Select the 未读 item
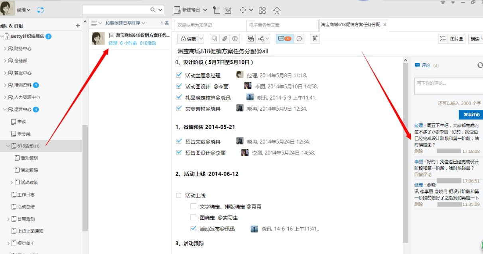 pyautogui.click(x=22, y=121)
